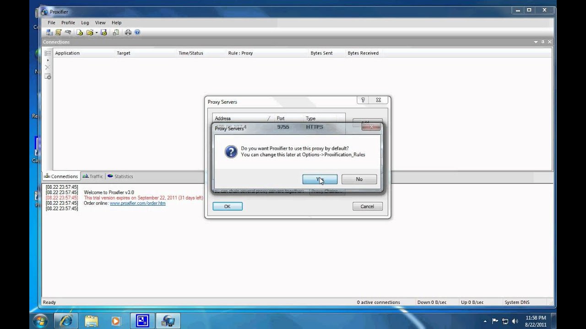Click '0 active connections' status text

(x=378, y=302)
